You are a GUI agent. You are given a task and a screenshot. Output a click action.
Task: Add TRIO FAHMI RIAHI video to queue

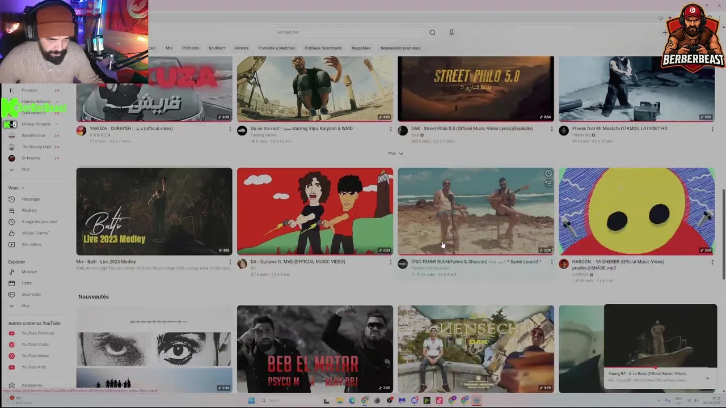point(548,184)
